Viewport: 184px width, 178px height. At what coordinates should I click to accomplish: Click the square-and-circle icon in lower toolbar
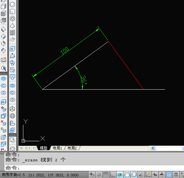point(12,140)
